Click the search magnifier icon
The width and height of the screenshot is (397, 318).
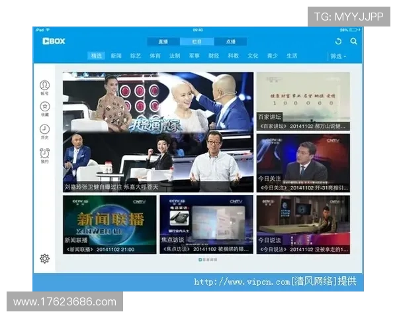(x=354, y=41)
